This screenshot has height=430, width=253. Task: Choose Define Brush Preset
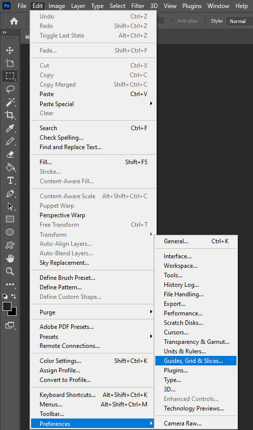click(x=93, y=278)
